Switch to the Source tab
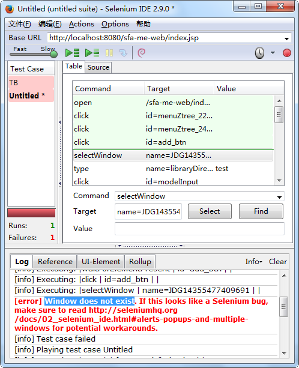 (98, 67)
